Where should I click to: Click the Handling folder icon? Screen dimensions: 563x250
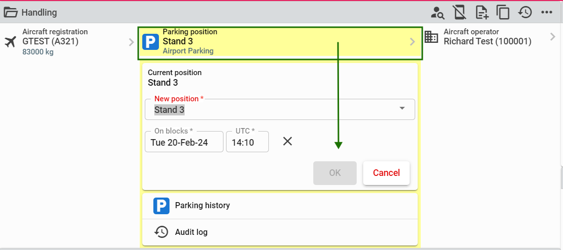click(11, 13)
